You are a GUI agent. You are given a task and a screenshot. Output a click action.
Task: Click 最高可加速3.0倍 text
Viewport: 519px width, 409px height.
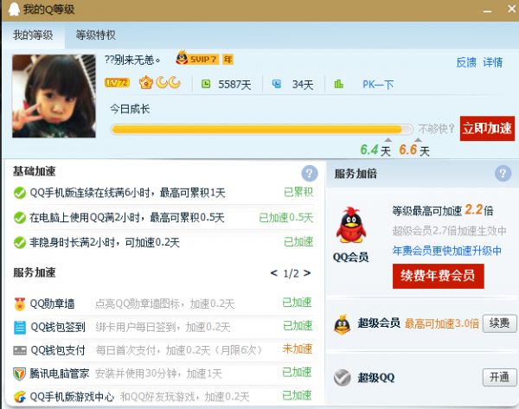[x=442, y=323]
